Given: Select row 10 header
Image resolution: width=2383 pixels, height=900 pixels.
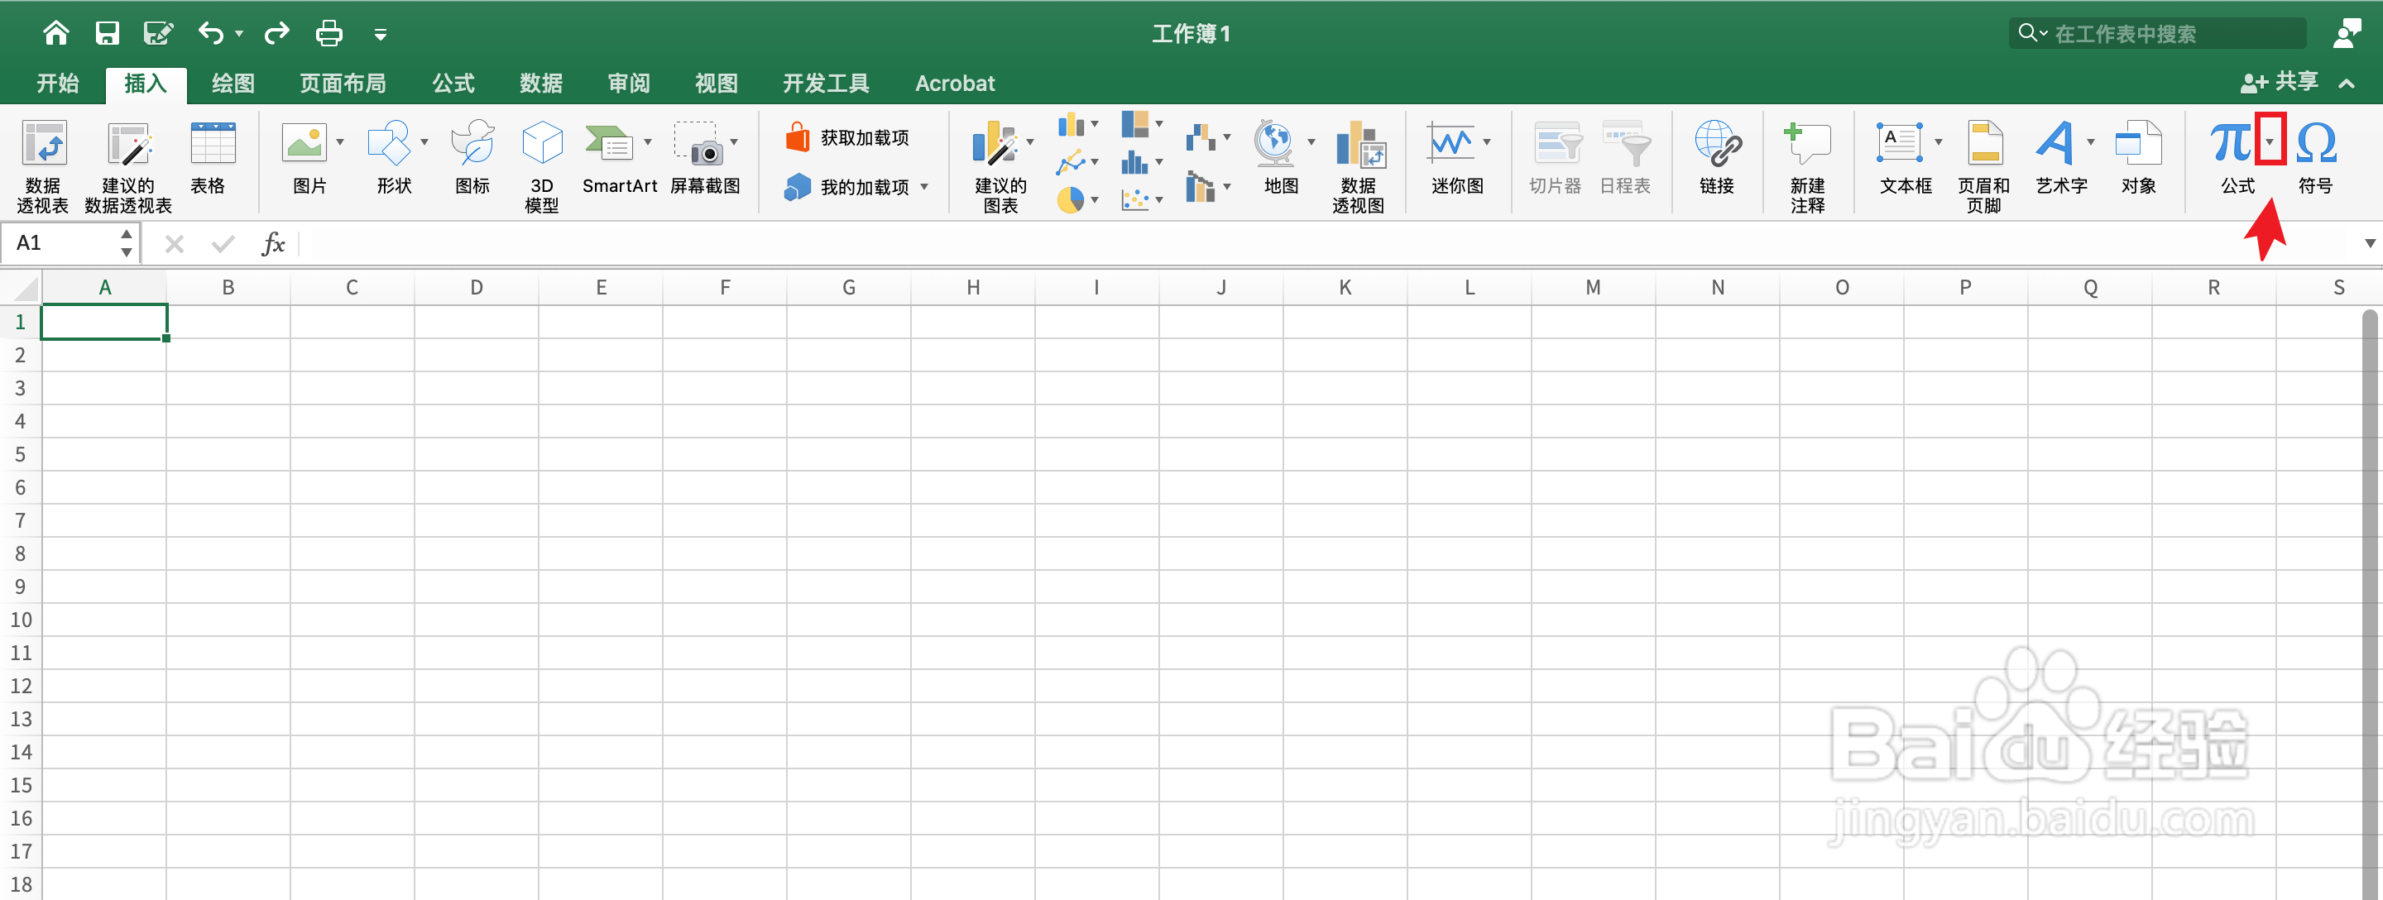Looking at the screenshot, I should 22,620.
